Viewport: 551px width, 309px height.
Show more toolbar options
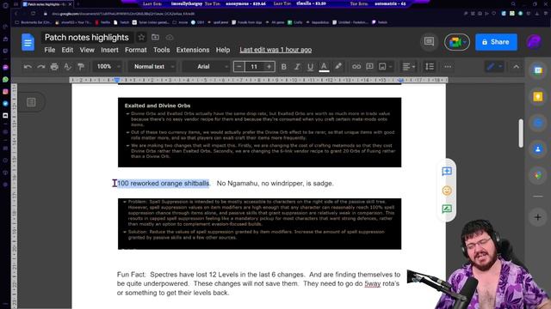(448, 67)
